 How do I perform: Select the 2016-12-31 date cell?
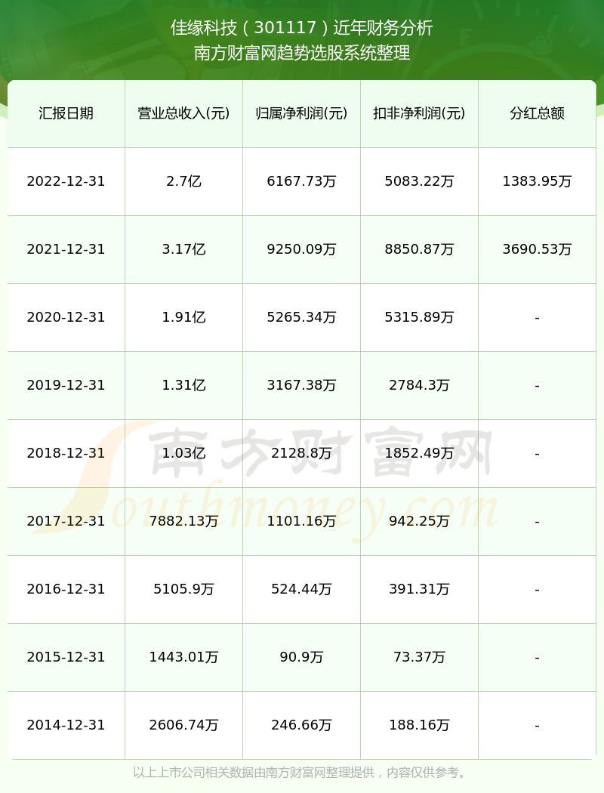coord(66,588)
